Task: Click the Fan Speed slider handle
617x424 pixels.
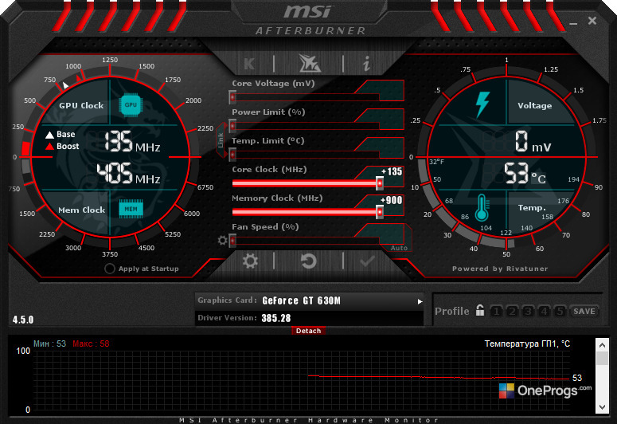Action: 232,241
